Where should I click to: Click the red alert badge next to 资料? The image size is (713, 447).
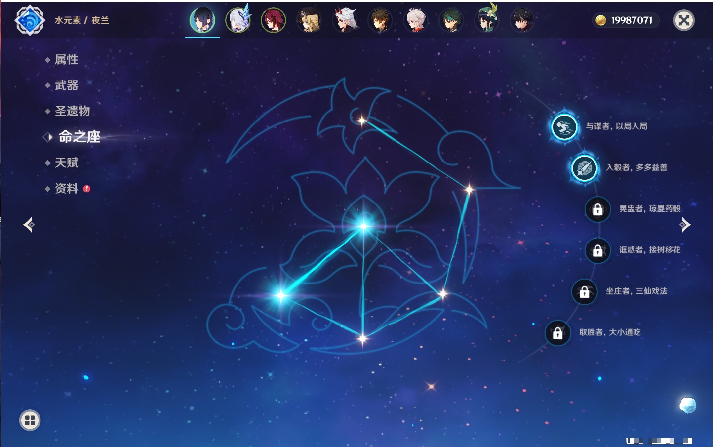87,189
